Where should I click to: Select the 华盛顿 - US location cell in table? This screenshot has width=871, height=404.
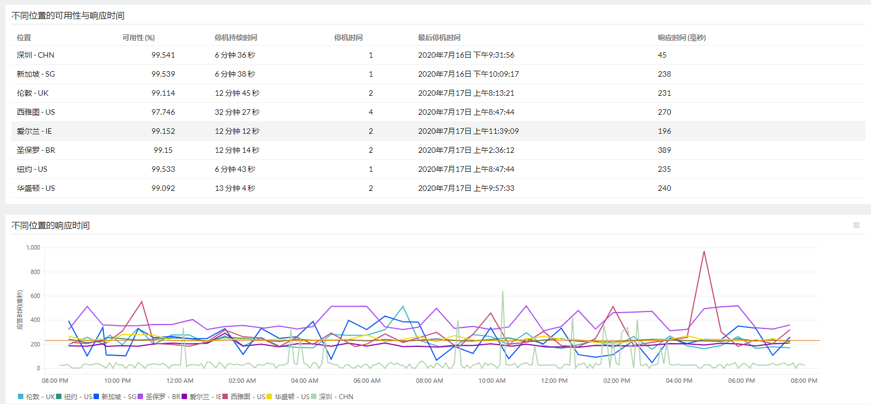click(36, 188)
